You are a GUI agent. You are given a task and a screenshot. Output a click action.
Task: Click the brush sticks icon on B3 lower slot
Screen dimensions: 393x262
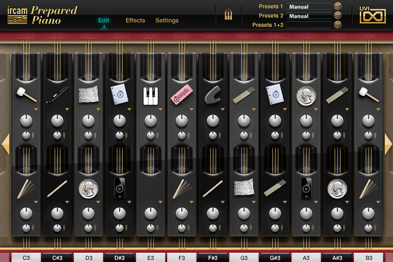point(369,189)
